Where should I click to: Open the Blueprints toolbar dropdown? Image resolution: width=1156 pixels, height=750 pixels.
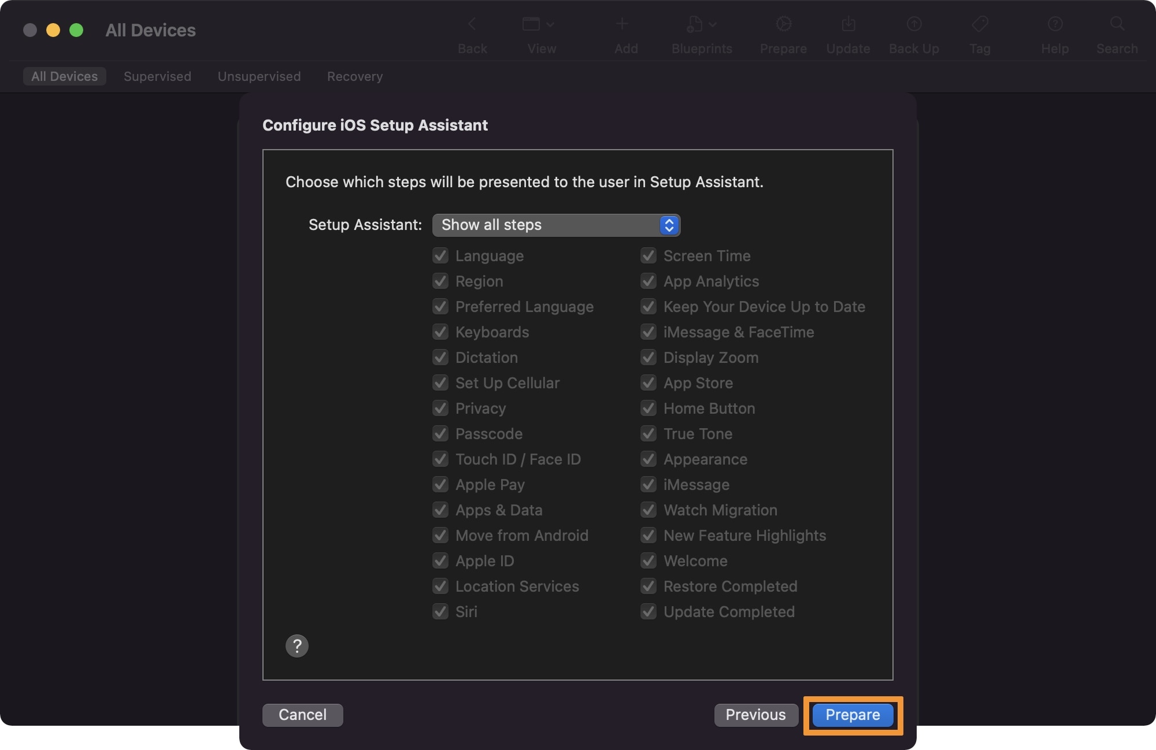tap(701, 24)
